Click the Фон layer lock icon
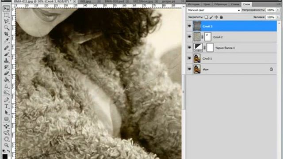The height and width of the screenshot is (159, 283). point(271,69)
